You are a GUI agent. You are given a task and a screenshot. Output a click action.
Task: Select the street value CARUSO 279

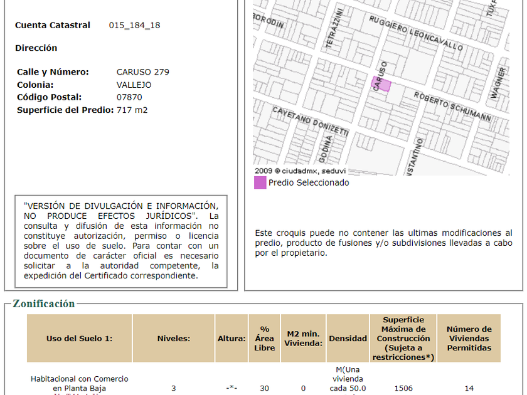tap(143, 72)
